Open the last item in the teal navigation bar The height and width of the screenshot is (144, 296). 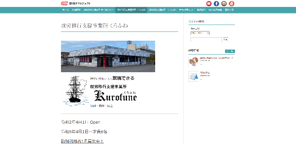pos(229,10)
